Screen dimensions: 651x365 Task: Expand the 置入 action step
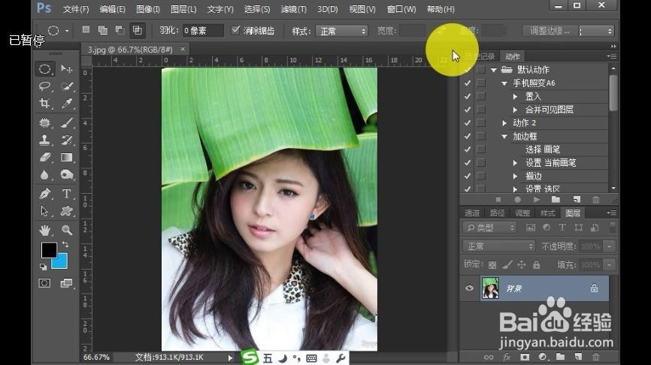tap(515, 97)
